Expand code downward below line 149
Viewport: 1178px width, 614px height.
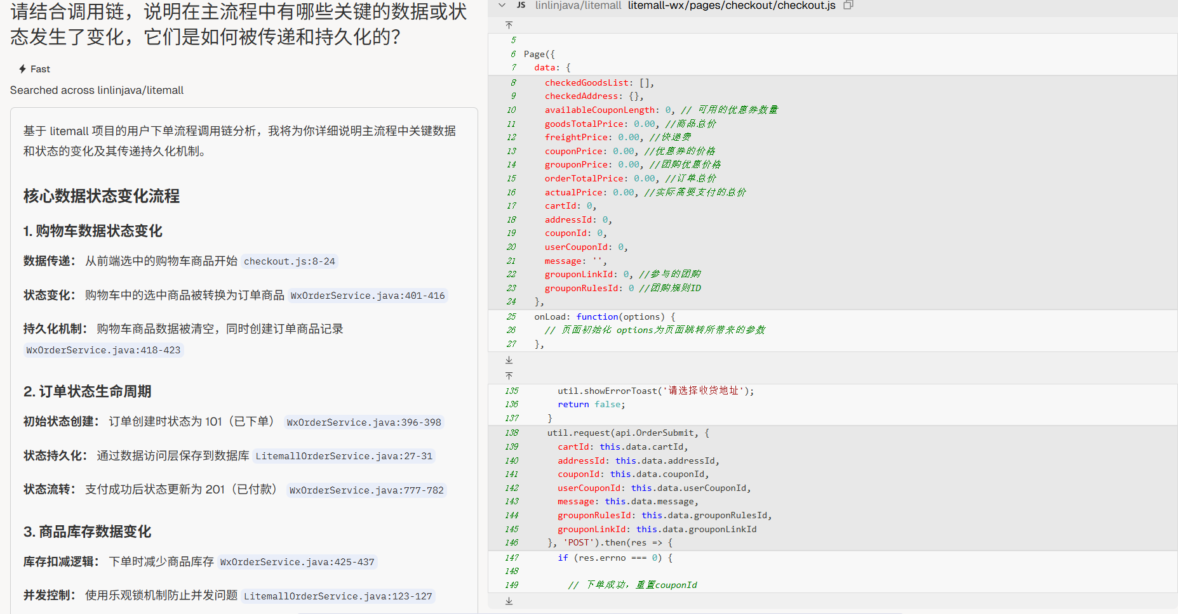click(x=509, y=601)
